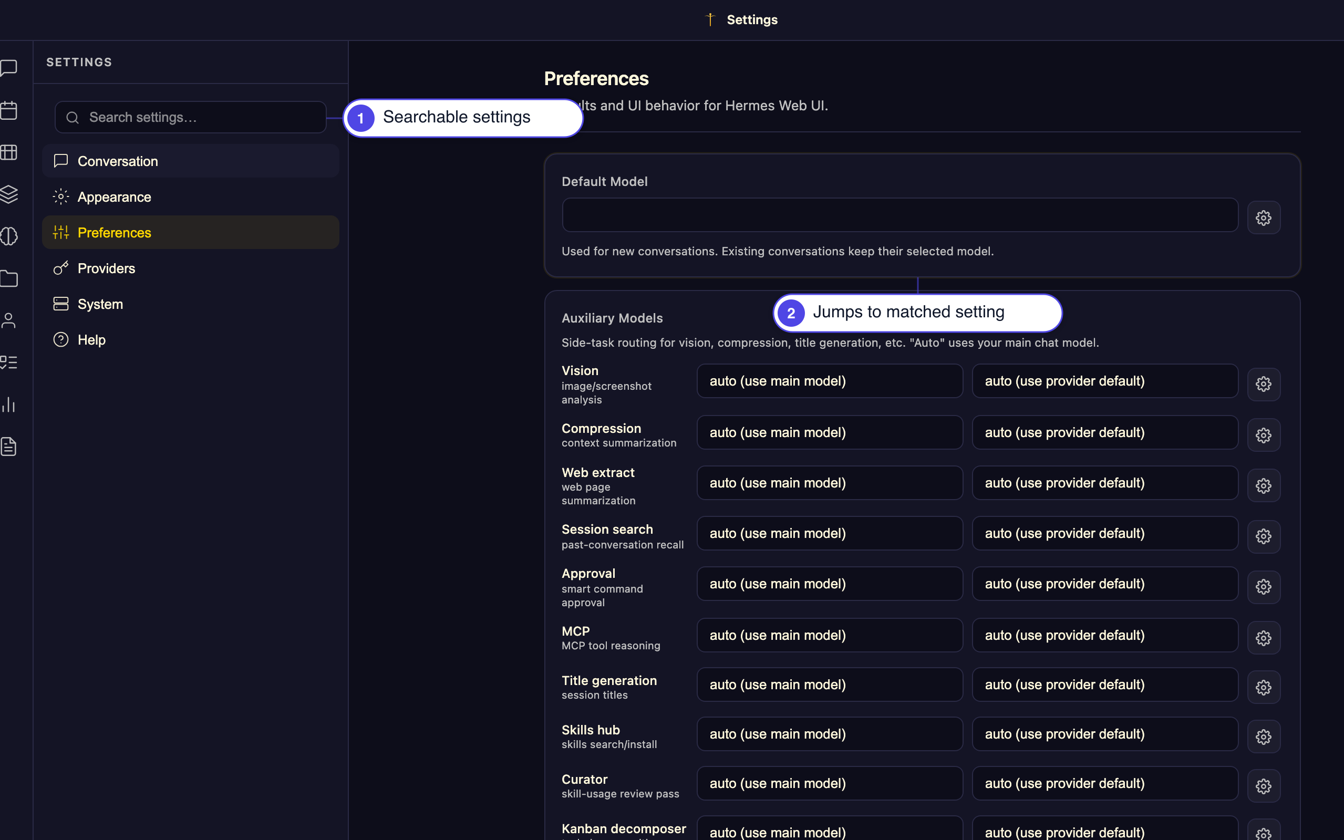1344x840 pixels.
Task: Open the Title generation main model dropdown
Action: pos(830,685)
